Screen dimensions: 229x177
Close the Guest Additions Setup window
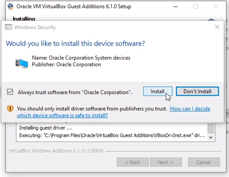point(216,7)
